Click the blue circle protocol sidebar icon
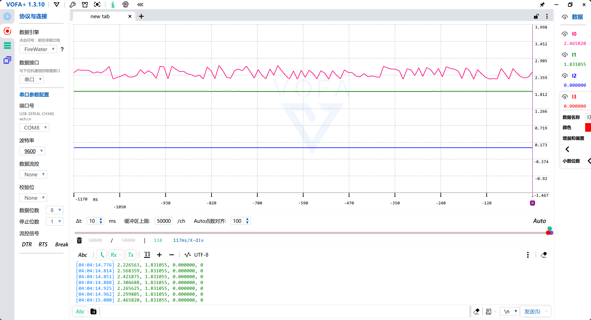The image size is (591, 320). pyautogui.click(x=7, y=17)
